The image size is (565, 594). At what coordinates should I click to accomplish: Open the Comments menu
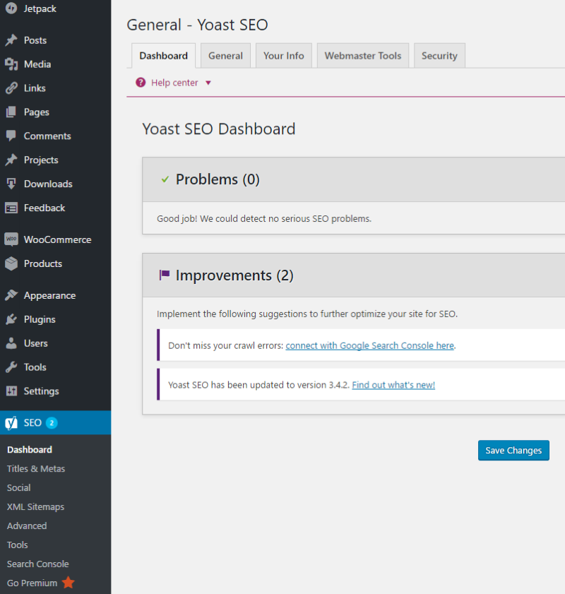pyautogui.click(x=47, y=136)
